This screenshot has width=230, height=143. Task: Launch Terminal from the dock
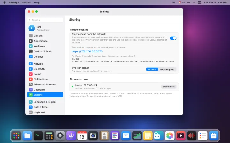(38, 136)
